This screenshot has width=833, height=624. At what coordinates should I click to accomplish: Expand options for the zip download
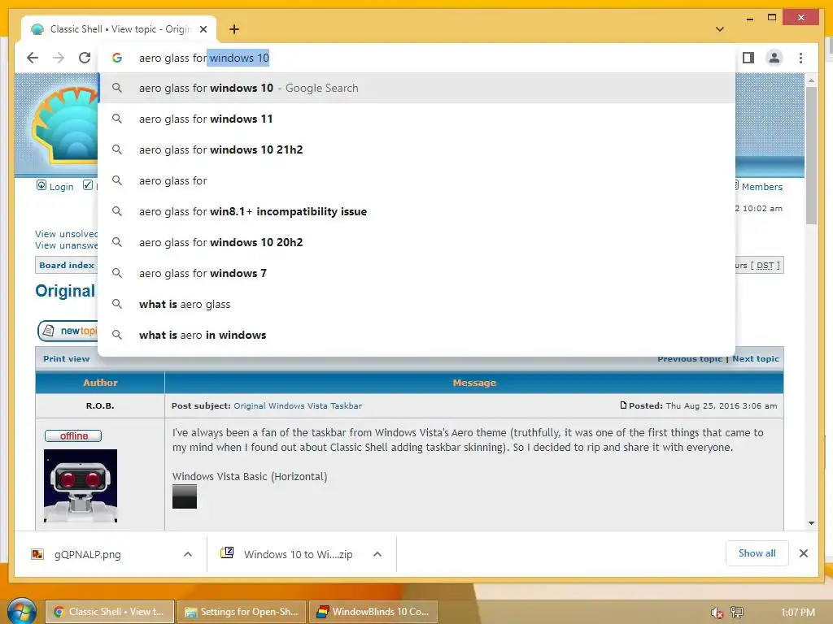pos(377,554)
